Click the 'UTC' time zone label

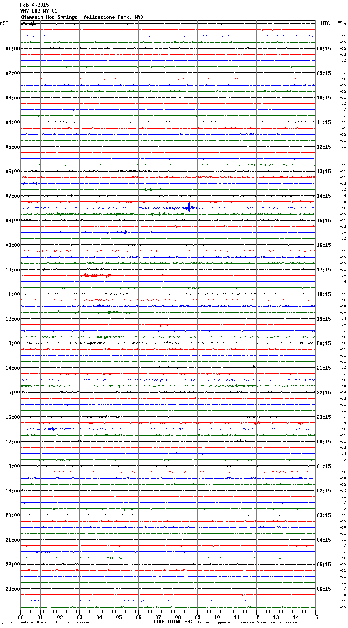pos(325,23)
